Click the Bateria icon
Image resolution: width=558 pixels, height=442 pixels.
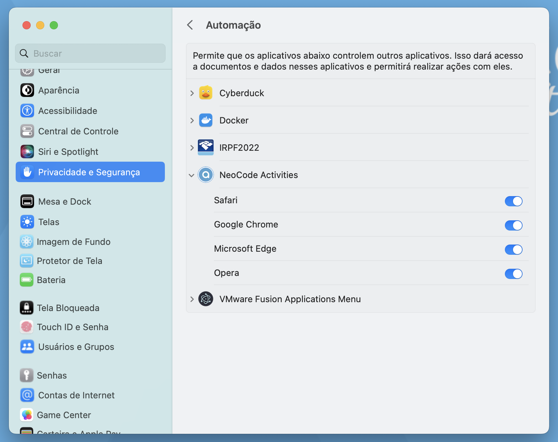click(x=27, y=280)
